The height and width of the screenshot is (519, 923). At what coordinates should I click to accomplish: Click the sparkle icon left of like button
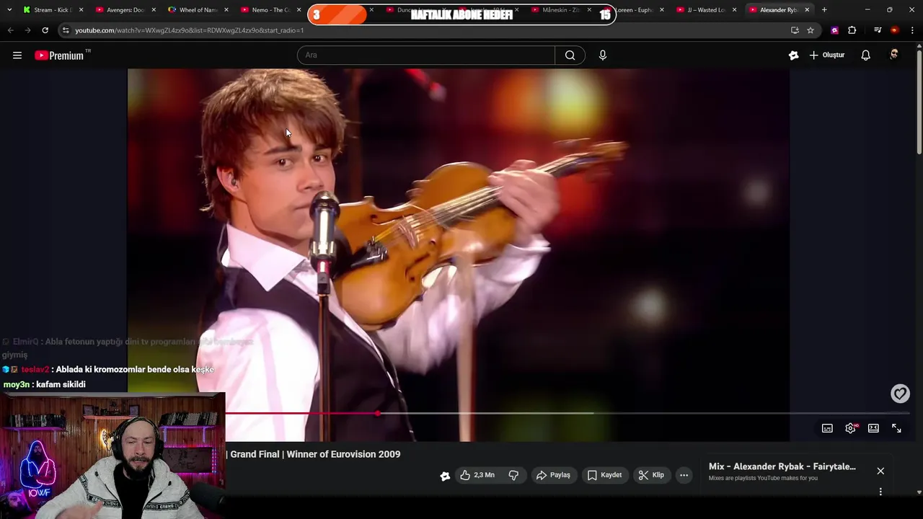445,476
